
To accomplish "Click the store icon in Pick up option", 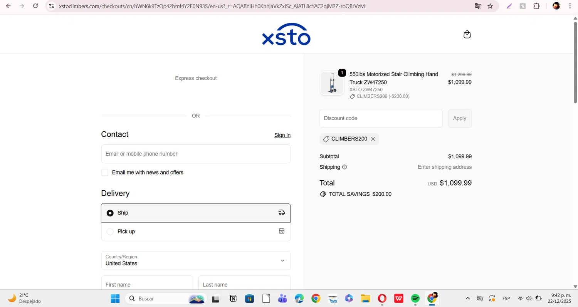I will click(282, 231).
